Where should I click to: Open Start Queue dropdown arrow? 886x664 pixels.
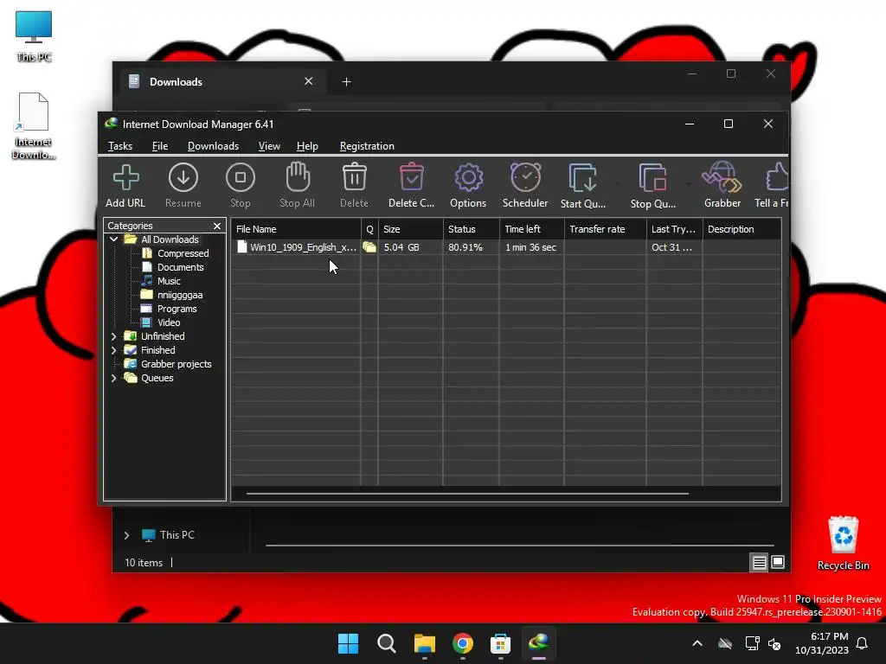[x=618, y=184]
